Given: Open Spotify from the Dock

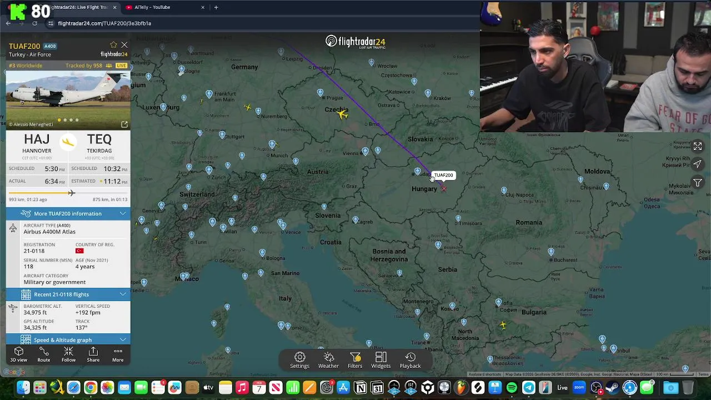Looking at the screenshot, I should 512,388.
